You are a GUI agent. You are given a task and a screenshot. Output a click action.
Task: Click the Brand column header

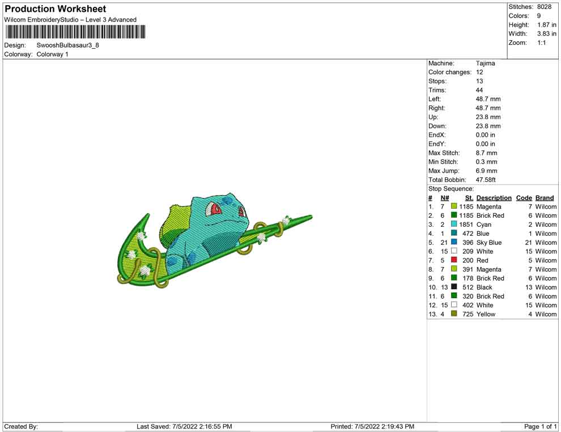coord(545,198)
